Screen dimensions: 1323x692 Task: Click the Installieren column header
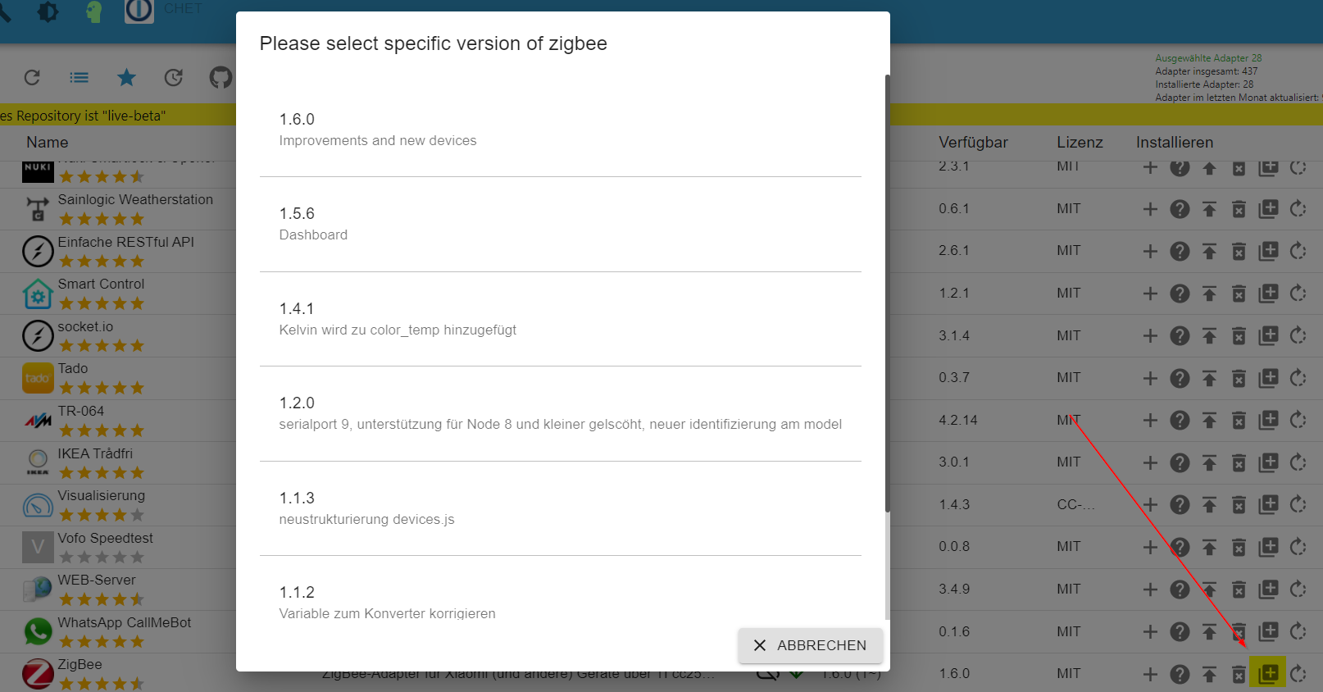(1175, 142)
